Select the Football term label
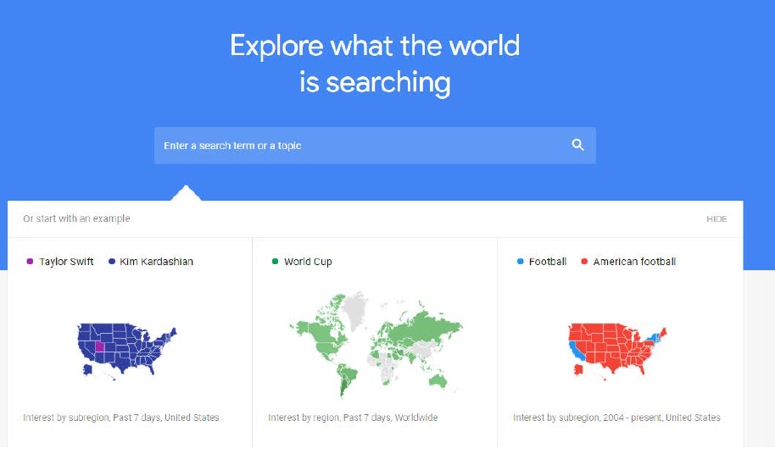Image resolution: width=775 pixels, height=454 pixels. pyautogui.click(x=548, y=262)
